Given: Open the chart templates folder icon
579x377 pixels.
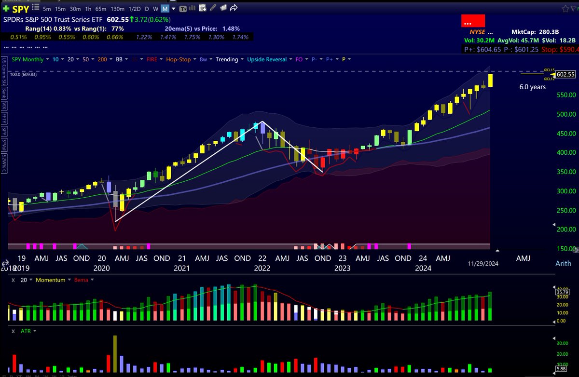Looking at the screenshot, I should point(223,8).
